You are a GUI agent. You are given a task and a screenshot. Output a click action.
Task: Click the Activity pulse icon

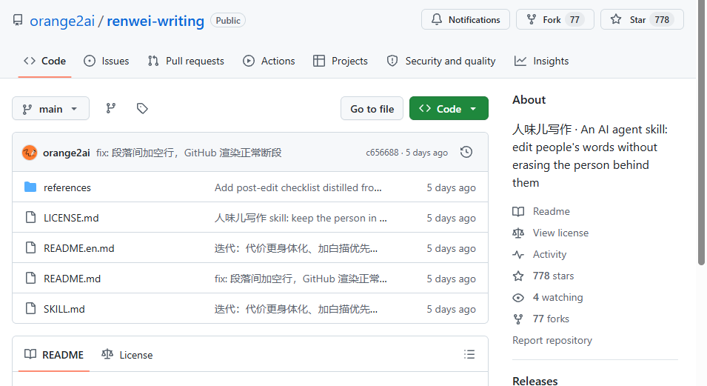[x=518, y=255]
